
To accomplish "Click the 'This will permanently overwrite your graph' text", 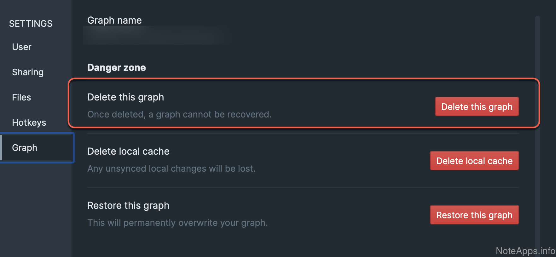I will point(177,223).
